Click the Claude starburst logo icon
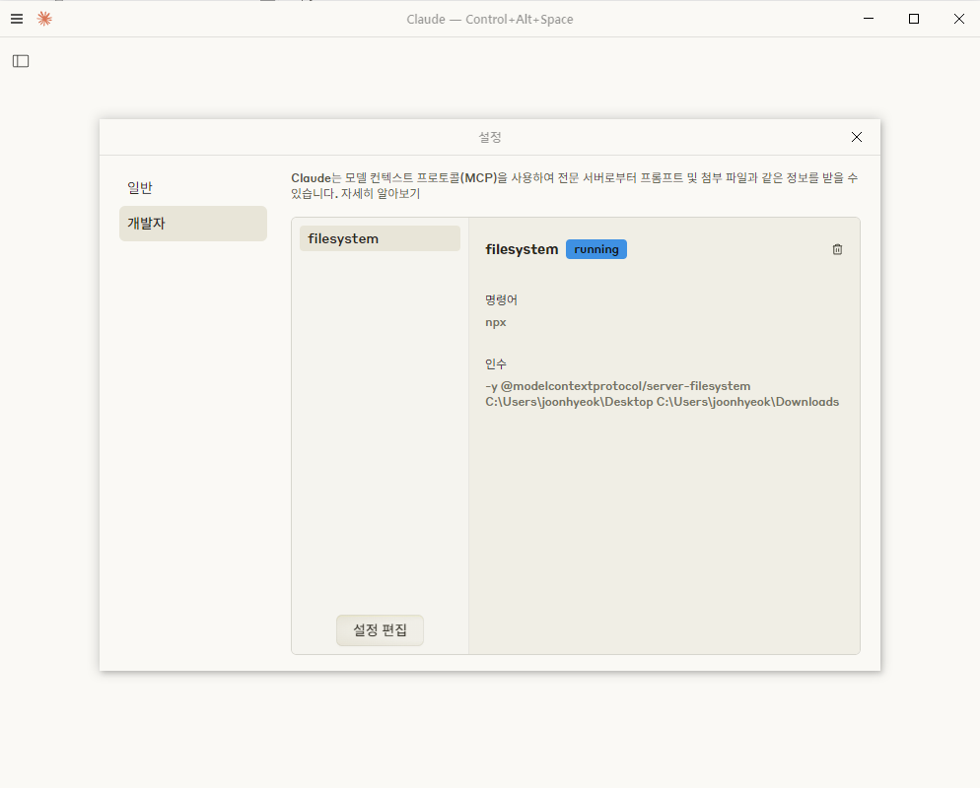Viewport: 980px width, 788px height. 44,19
